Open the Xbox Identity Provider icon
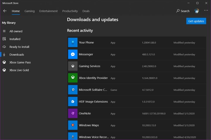The image size is (211, 140). tap(73, 78)
